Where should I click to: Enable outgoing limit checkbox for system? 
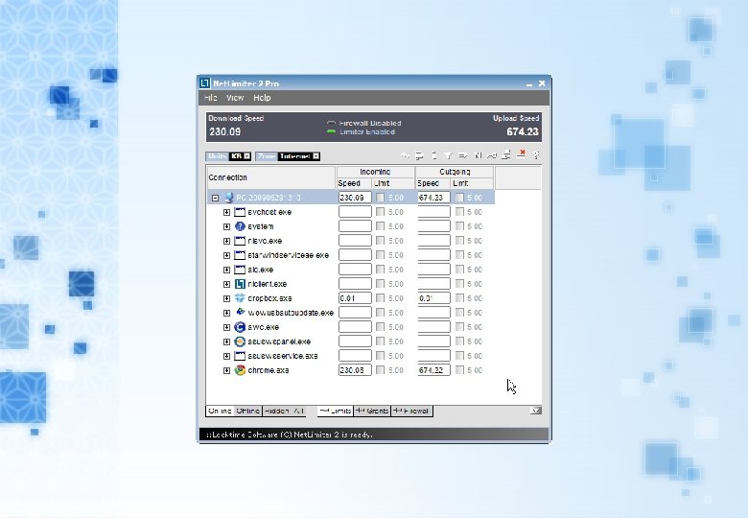click(459, 225)
